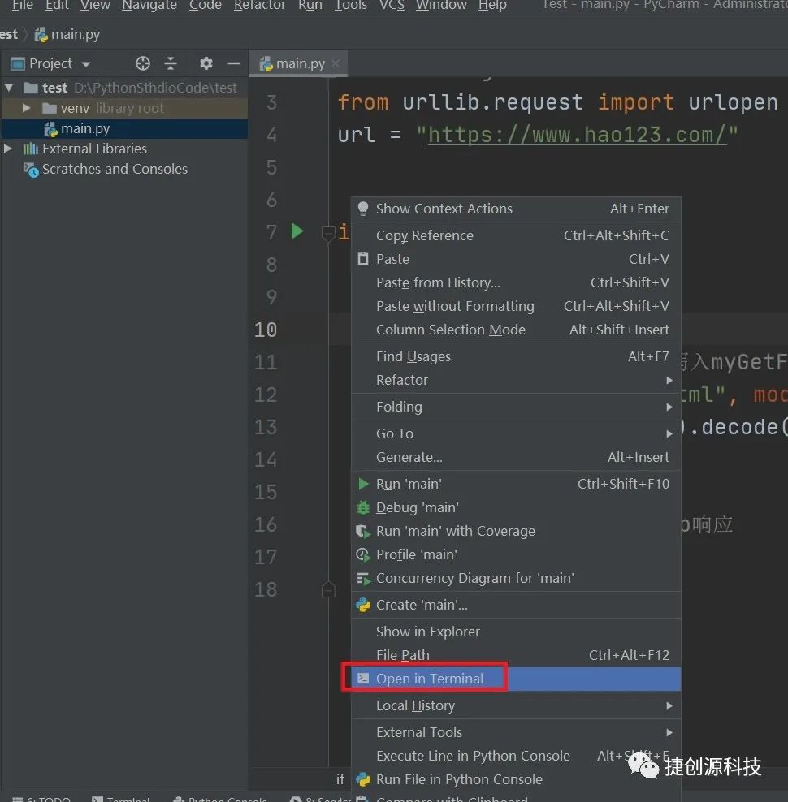Expand the venv library root folder
Viewport: 788px width, 802px height.
(x=26, y=108)
